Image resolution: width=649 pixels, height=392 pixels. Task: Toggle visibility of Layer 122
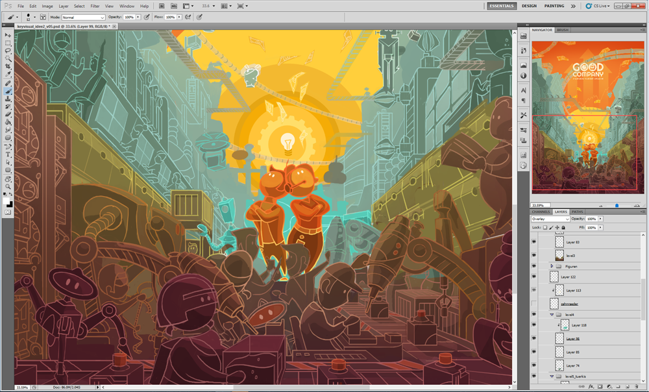point(534,276)
